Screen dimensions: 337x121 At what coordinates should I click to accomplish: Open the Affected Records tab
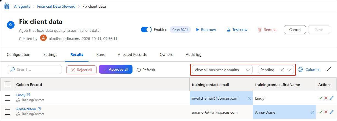coord(132,54)
